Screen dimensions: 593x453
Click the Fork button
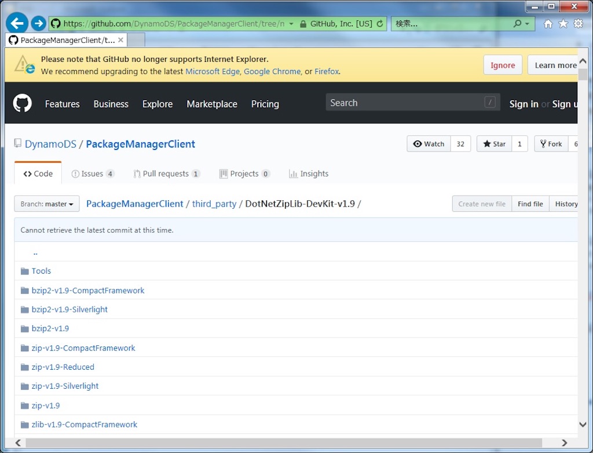(551, 143)
